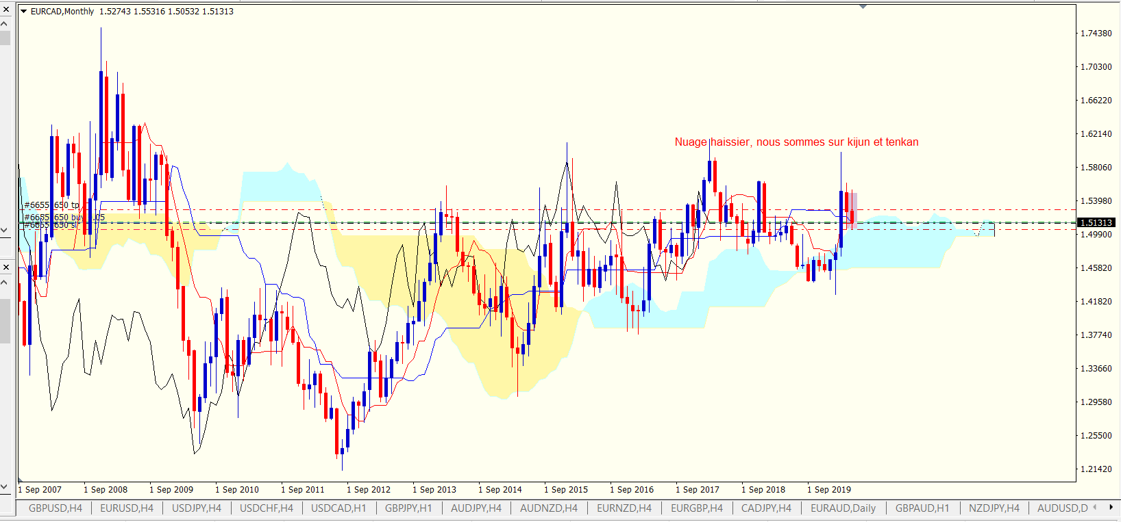The width and height of the screenshot is (1121, 522).
Task: Select the red 'Nuage haissier' text annotation
Action: (x=796, y=142)
